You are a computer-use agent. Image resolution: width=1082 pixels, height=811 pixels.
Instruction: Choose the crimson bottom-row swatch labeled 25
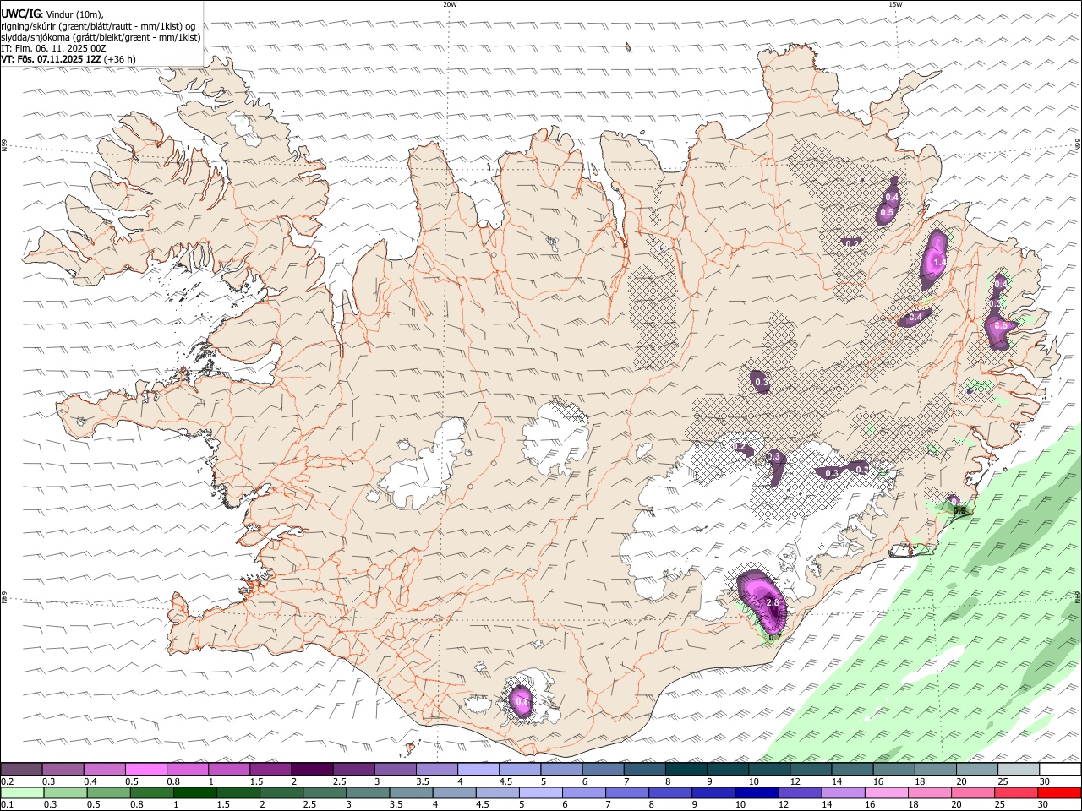coord(1015,793)
